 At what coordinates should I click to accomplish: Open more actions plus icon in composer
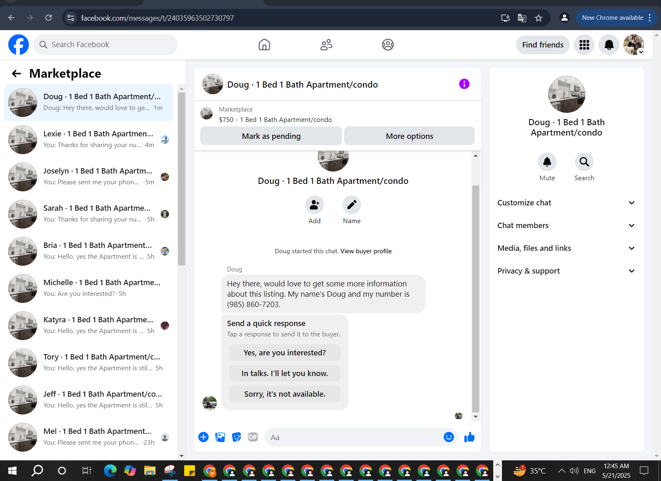[x=204, y=437]
